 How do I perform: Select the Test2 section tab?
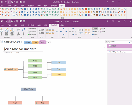(42, 42)
